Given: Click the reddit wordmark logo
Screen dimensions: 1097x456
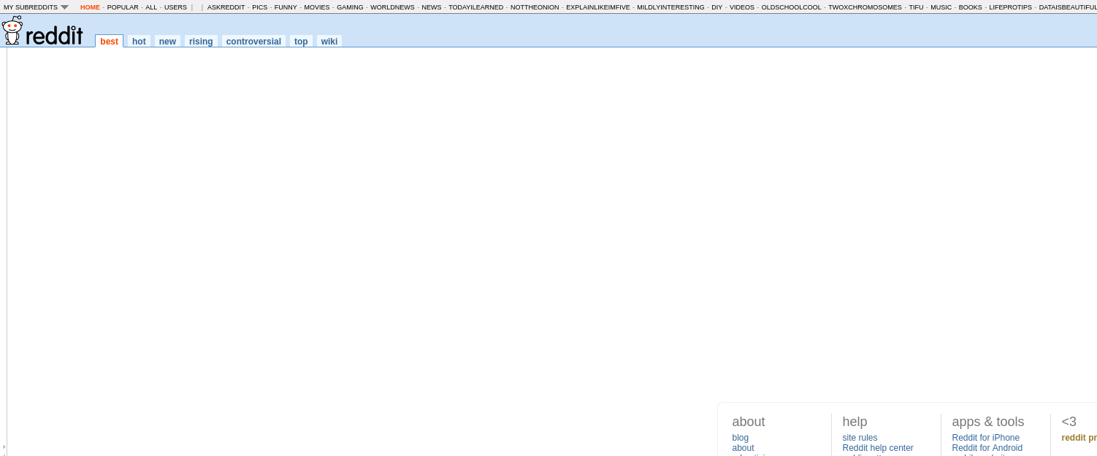Looking at the screenshot, I should pos(54,34).
